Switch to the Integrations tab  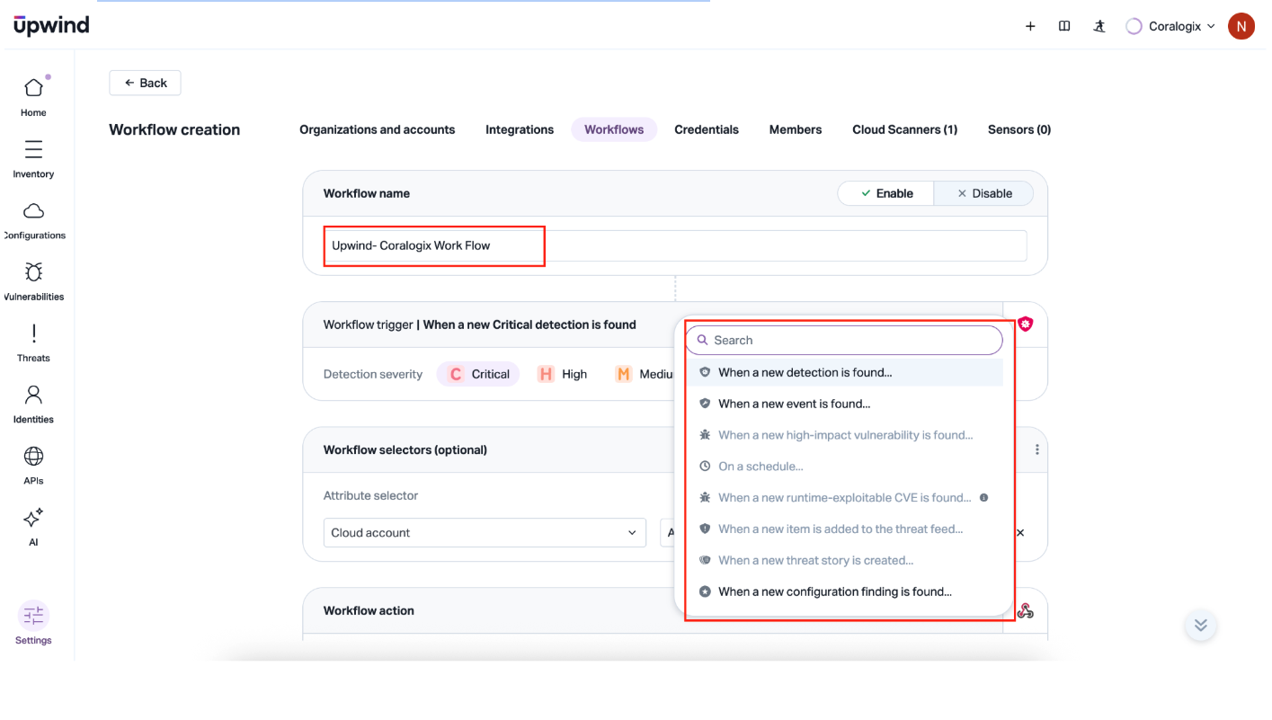click(x=520, y=129)
